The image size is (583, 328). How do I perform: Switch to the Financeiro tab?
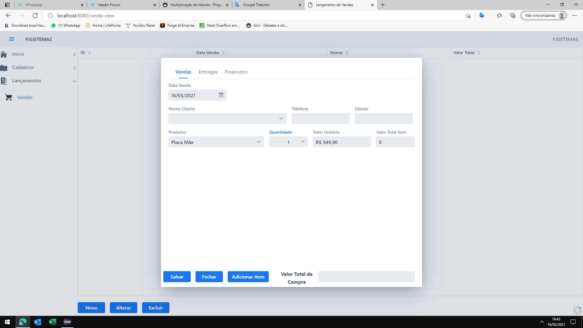tap(236, 72)
